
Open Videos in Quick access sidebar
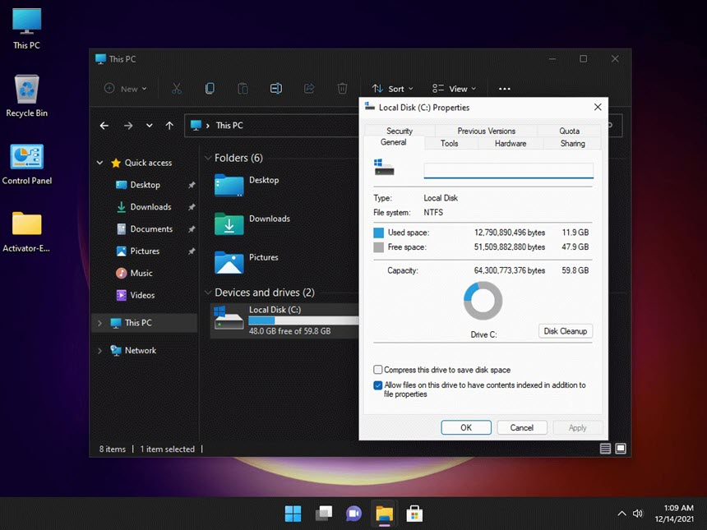point(136,295)
